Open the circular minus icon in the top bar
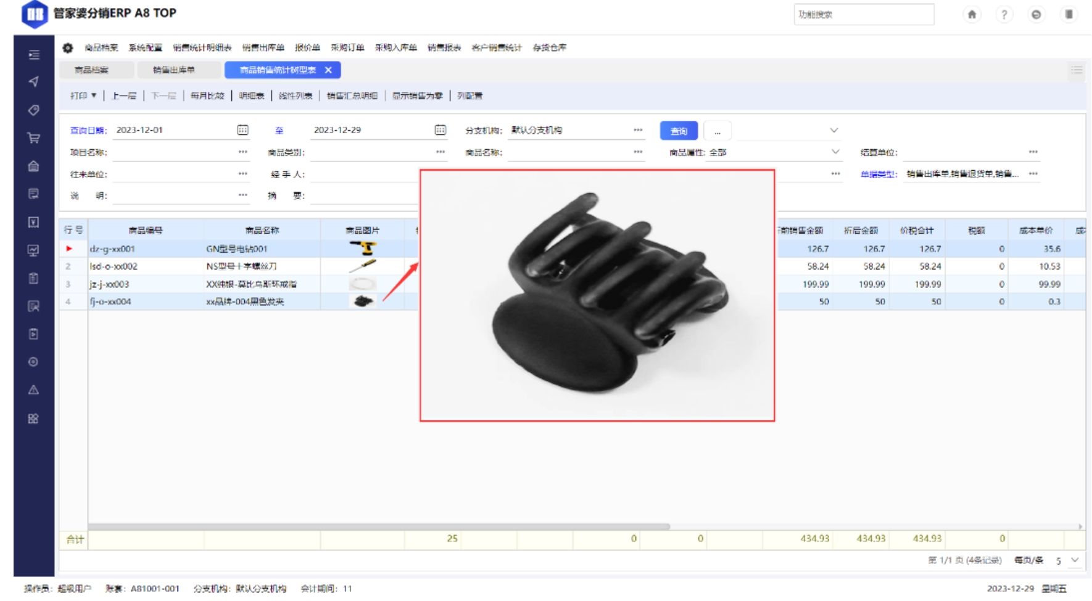 point(1036,14)
